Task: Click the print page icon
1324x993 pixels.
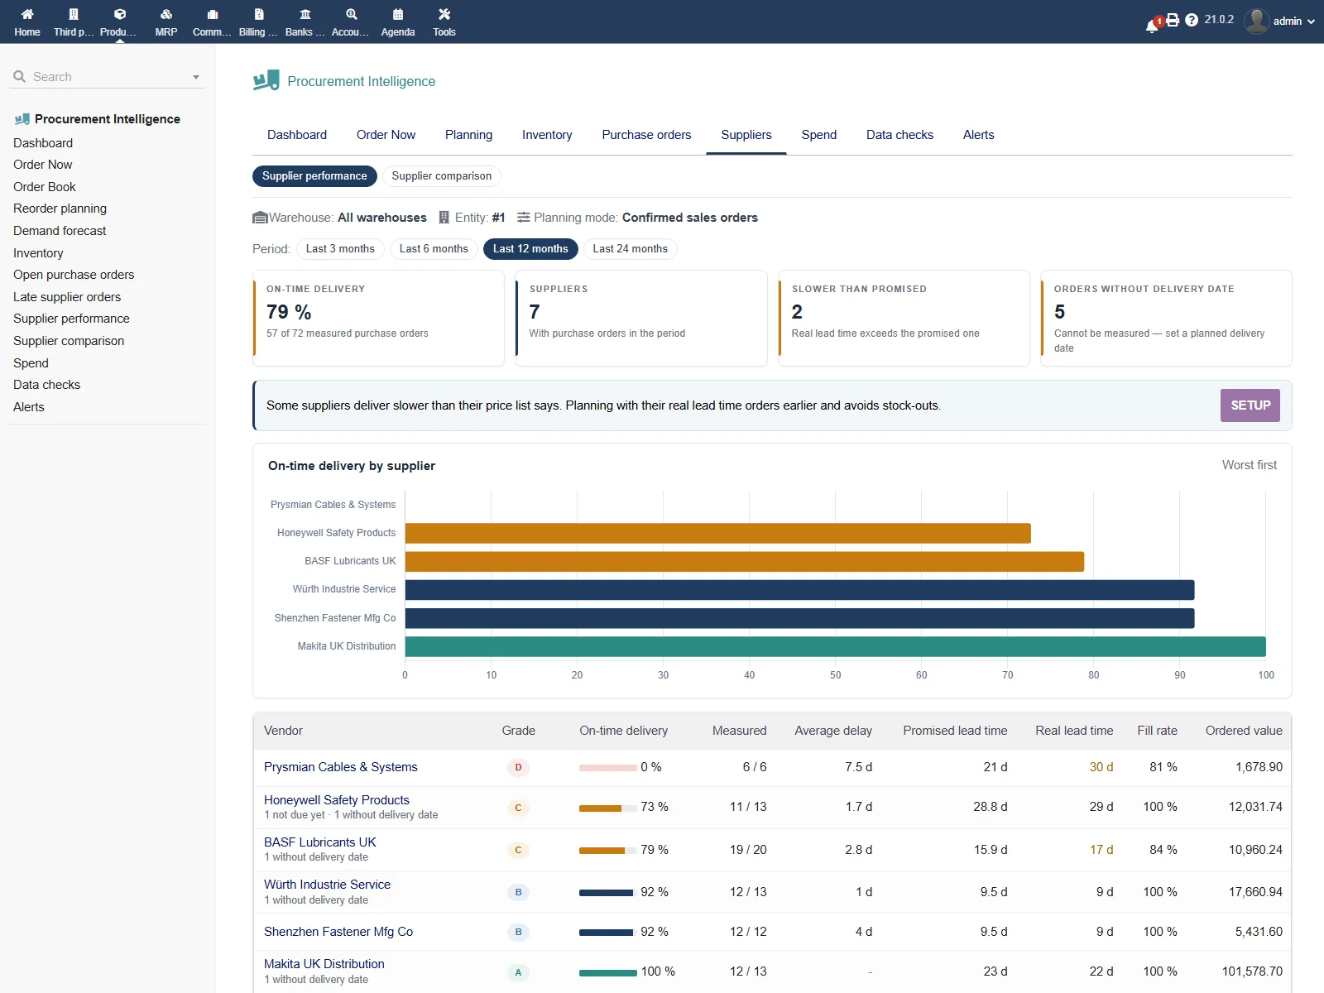Action: coord(1173,20)
